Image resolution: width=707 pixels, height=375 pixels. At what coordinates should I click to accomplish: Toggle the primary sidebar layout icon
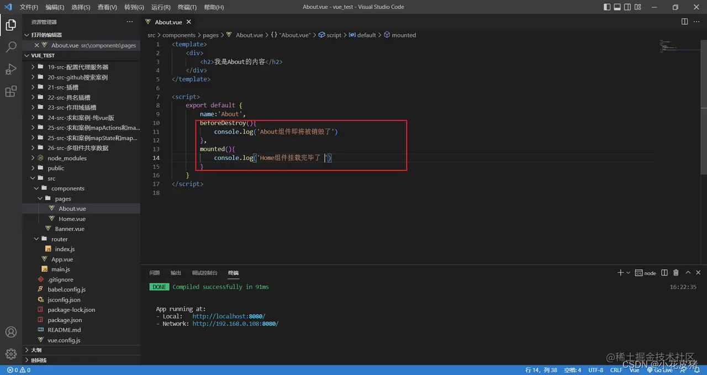tap(608, 7)
